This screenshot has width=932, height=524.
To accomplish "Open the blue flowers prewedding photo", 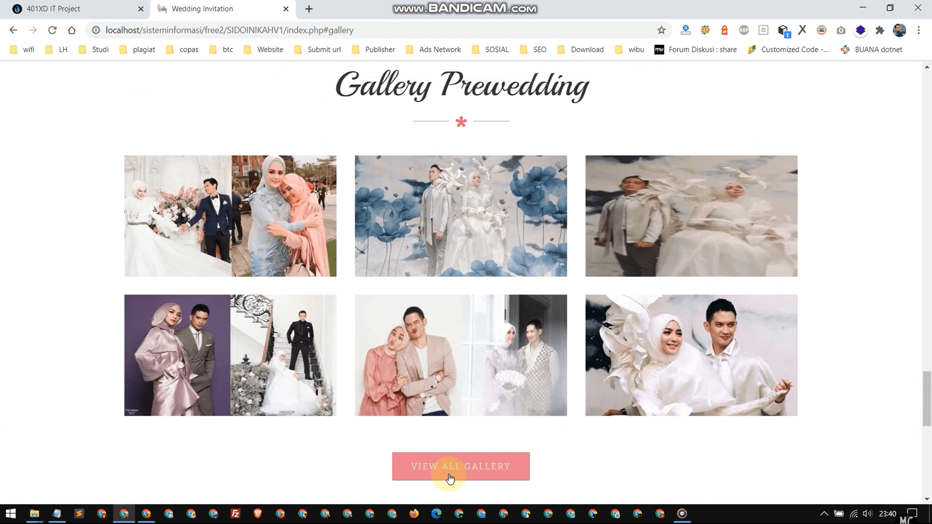I will (461, 216).
